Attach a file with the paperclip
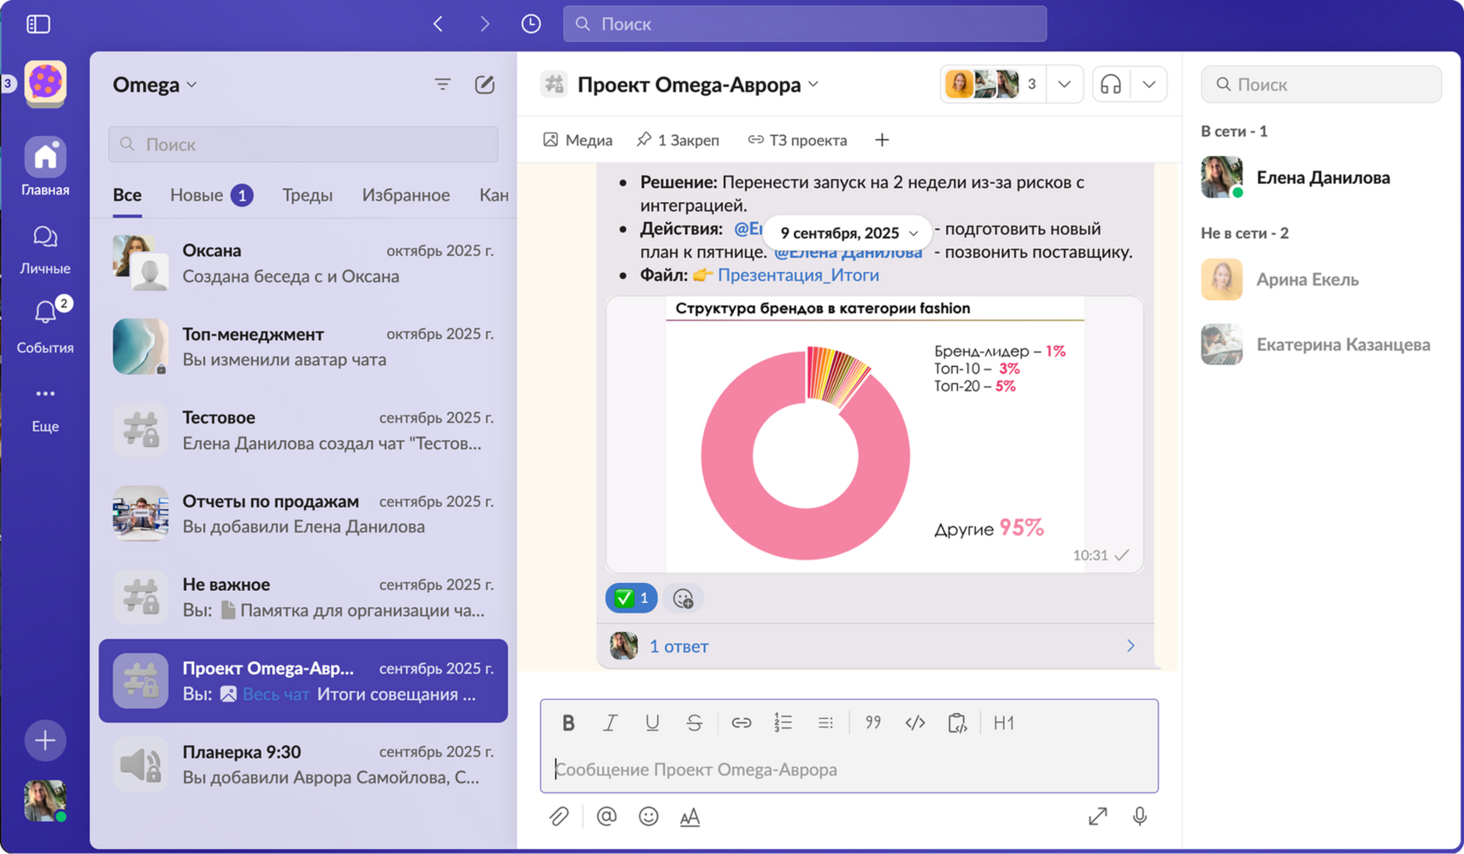The width and height of the screenshot is (1464, 854). [x=559, y=817]
